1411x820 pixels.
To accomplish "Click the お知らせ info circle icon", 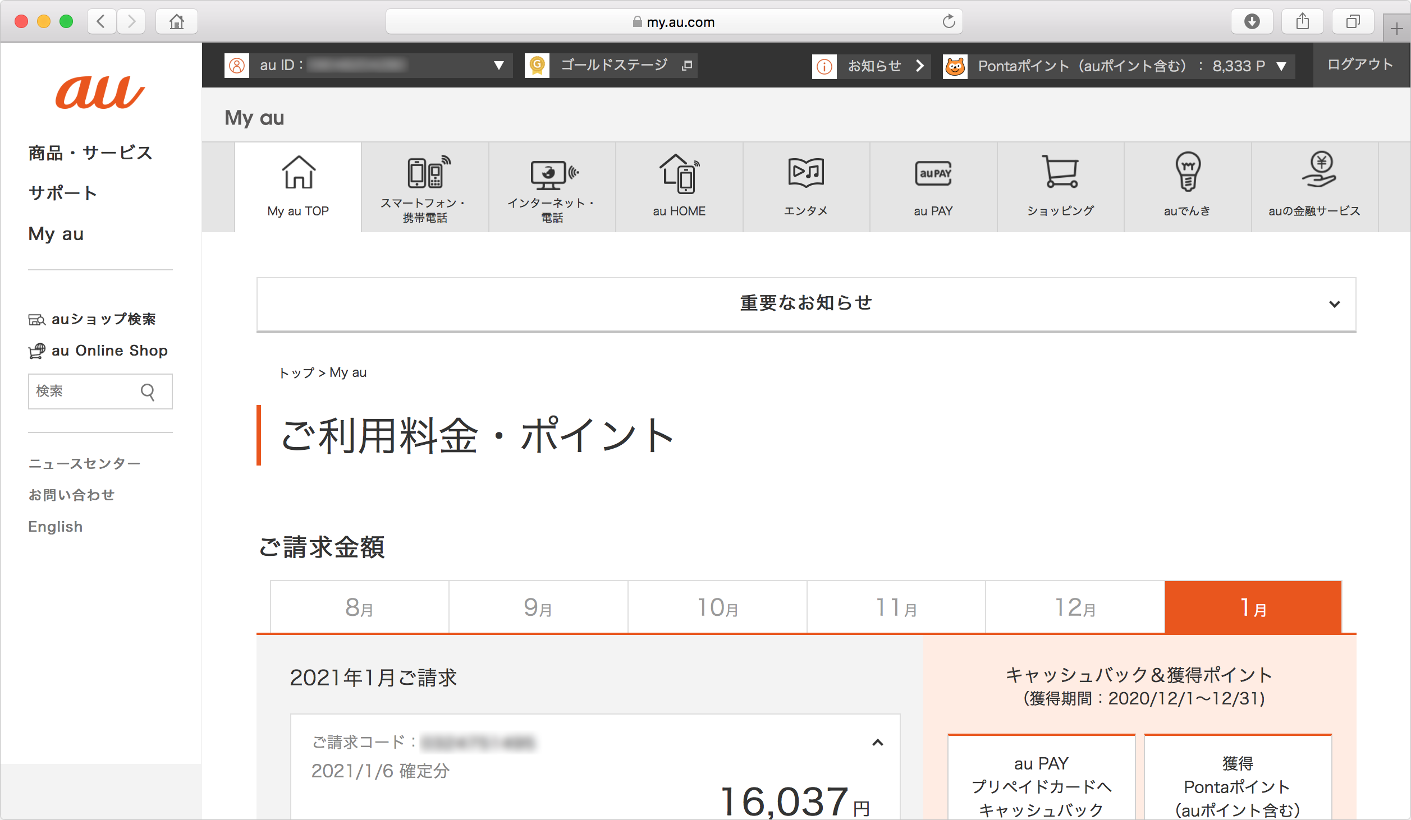I will pyautogui.click(x=824, y=66).
